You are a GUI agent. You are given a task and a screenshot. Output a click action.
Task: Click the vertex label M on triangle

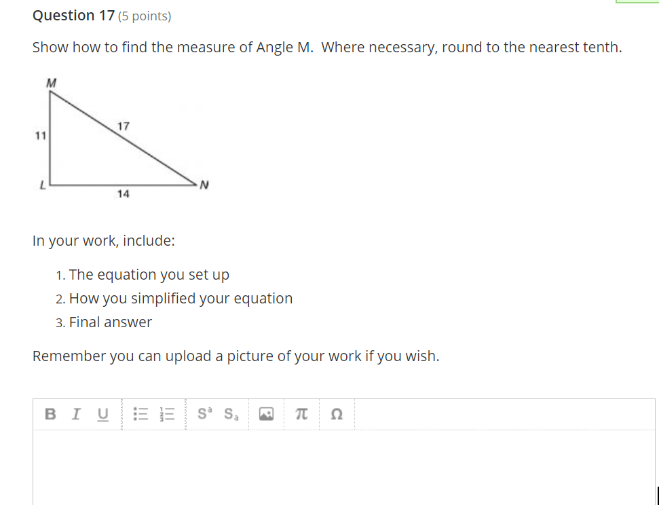(x=50, y=83)
